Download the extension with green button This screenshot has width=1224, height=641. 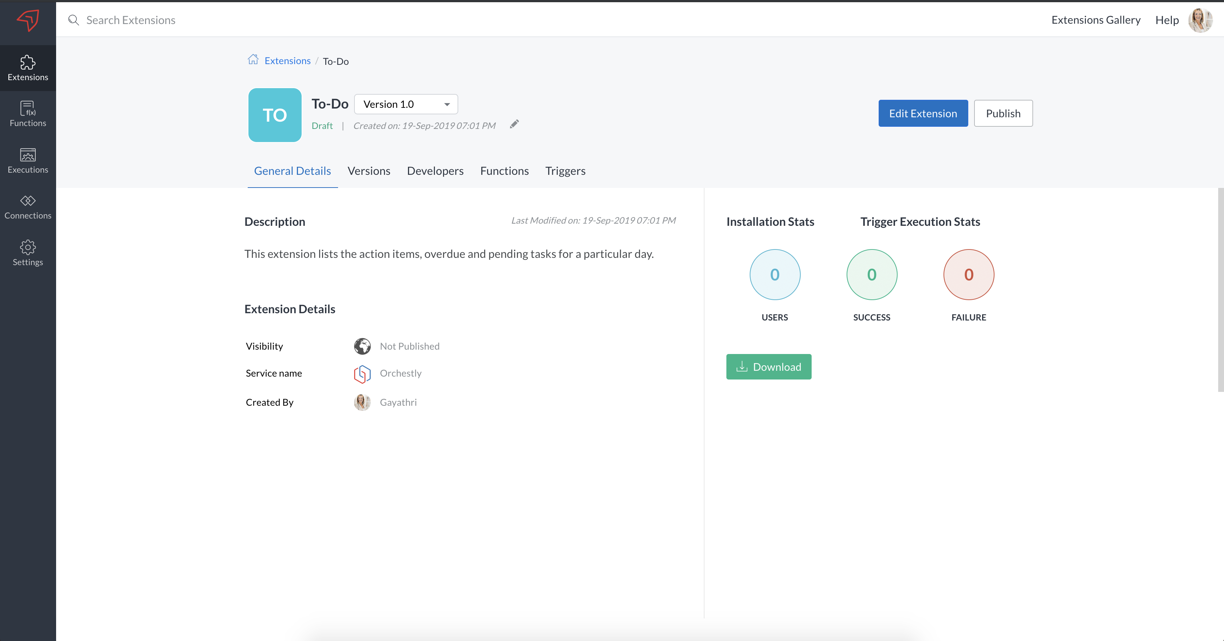768,367
